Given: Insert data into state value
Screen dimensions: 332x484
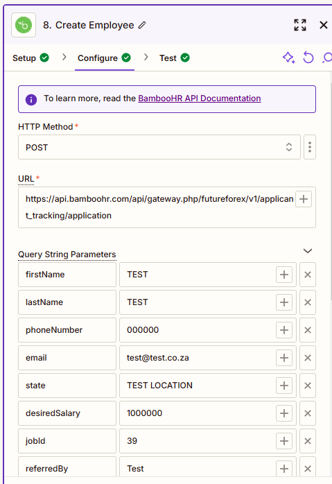Looking at the screenshot, I should click(284, 386).
